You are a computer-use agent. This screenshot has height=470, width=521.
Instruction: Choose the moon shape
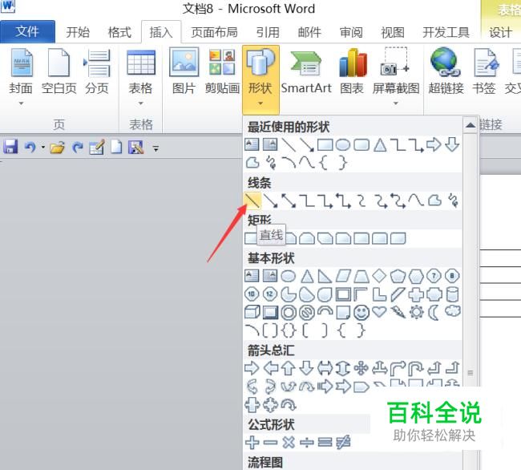click(434, 313)
